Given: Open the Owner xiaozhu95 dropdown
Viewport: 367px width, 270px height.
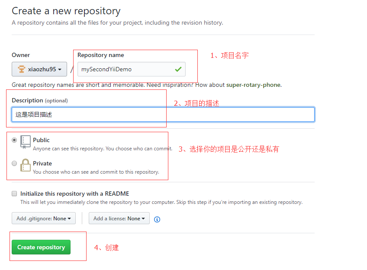Looking at the screenshot, I should click(x=39, y=69).
